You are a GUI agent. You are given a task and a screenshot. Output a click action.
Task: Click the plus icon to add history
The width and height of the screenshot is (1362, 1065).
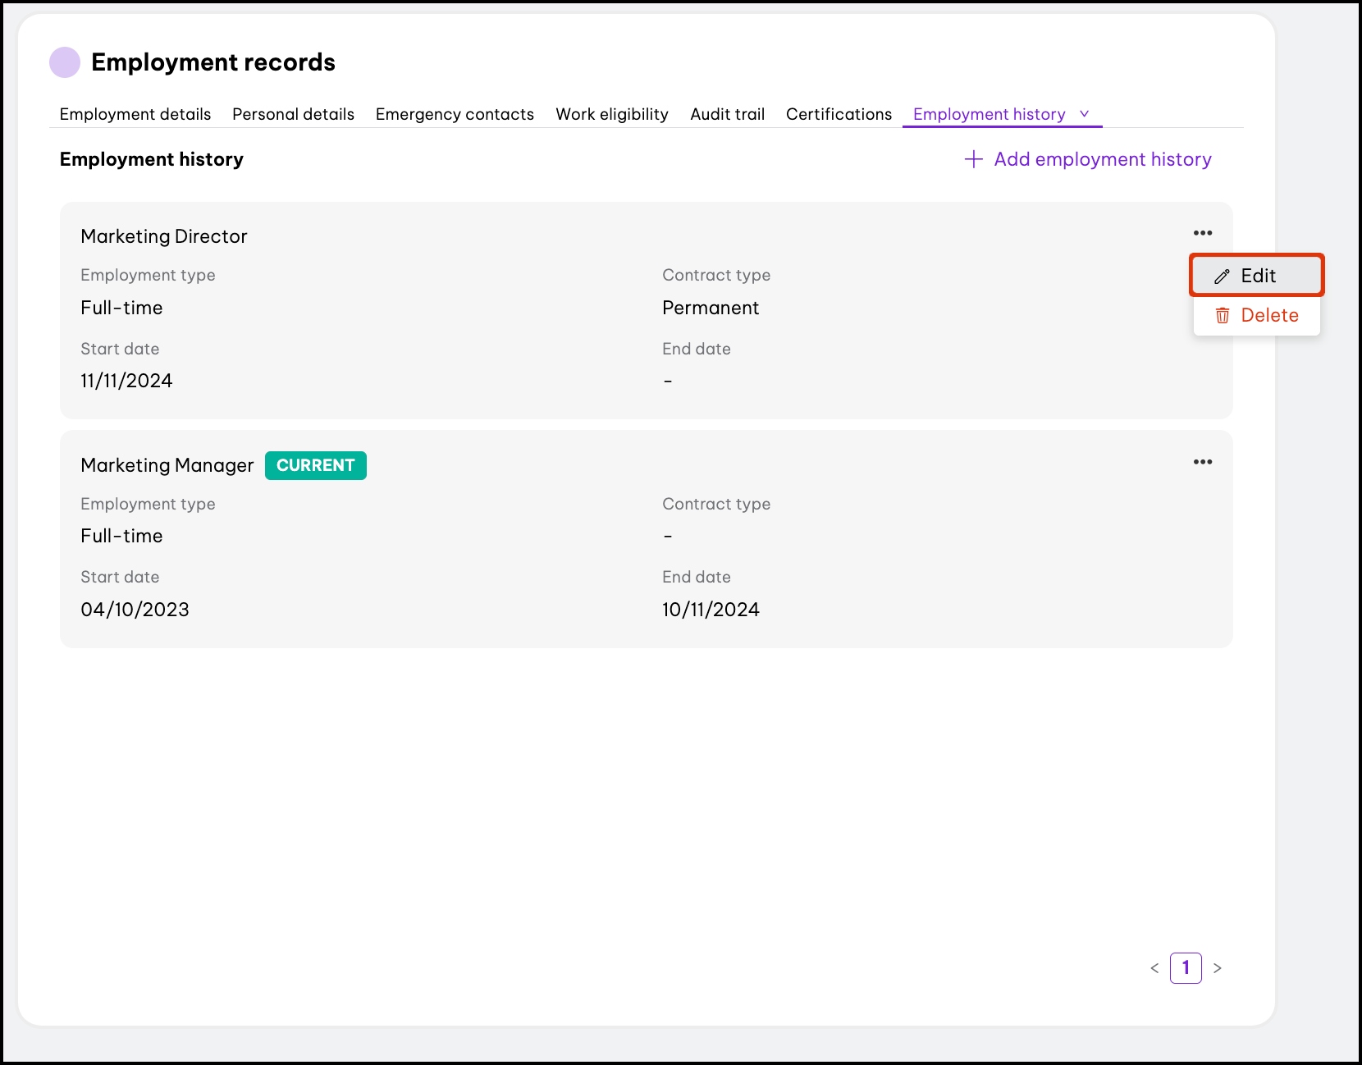(973, 159)
